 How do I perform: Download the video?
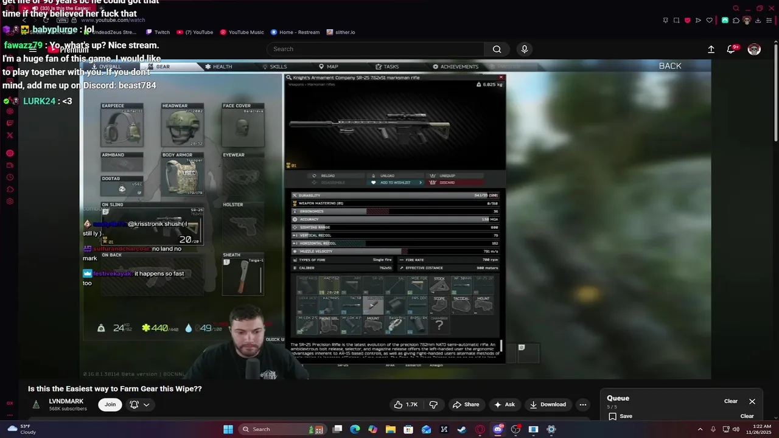click(x=548, y=405)
